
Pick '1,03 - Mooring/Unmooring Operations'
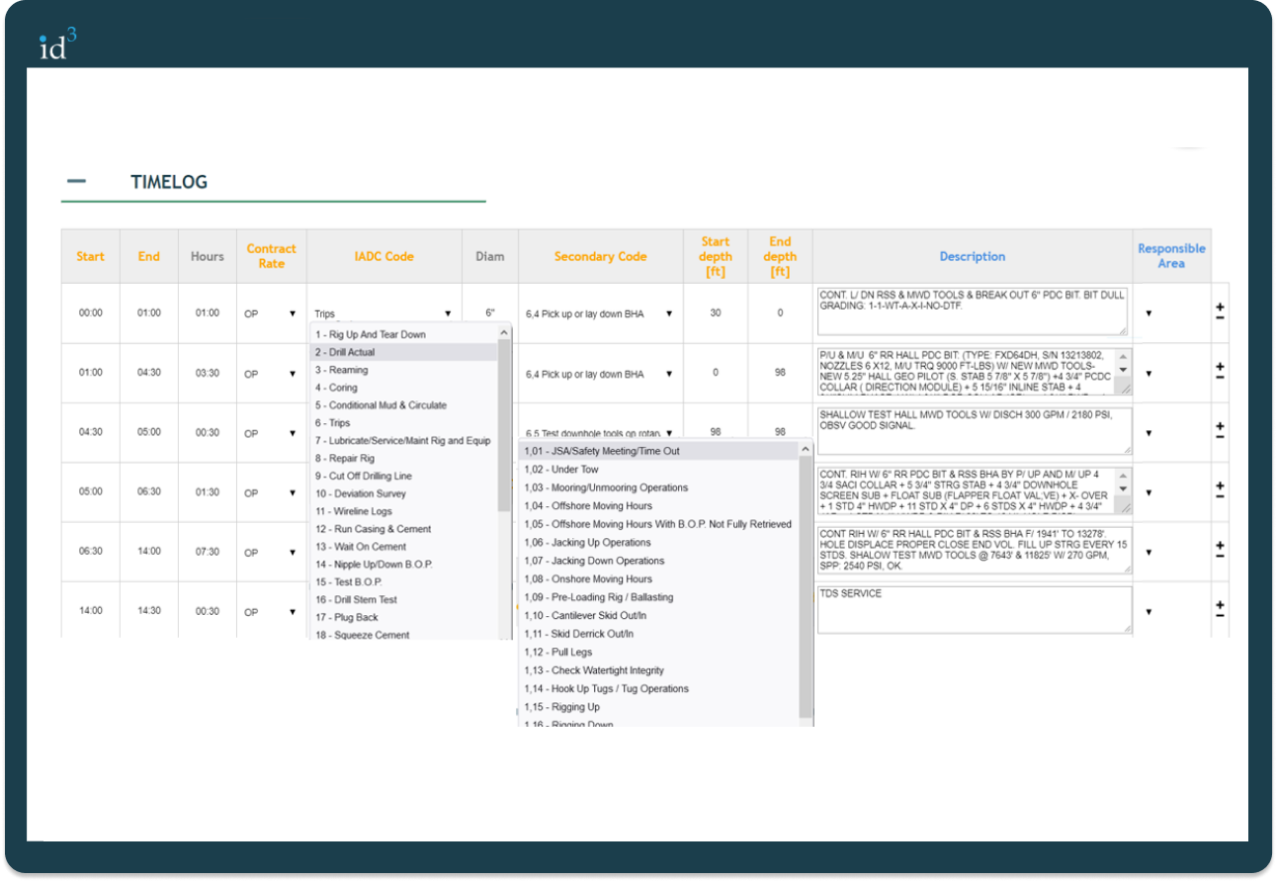(658, 487)
